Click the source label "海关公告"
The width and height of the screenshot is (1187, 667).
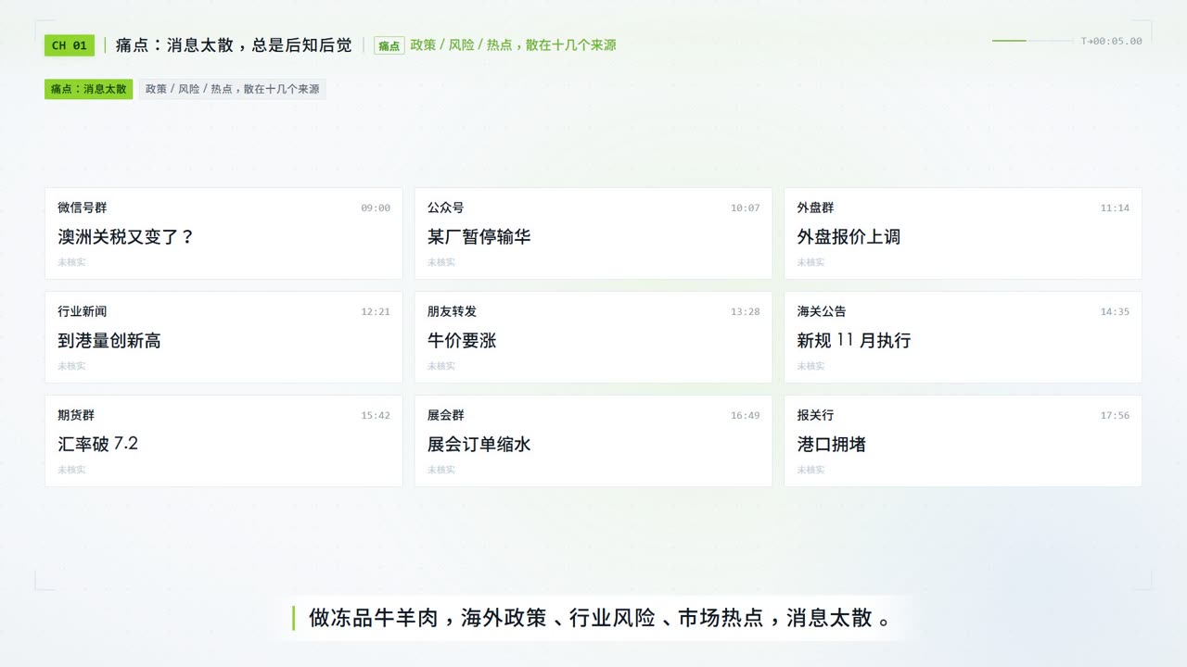pyautogui.click(x=822, y=311)
